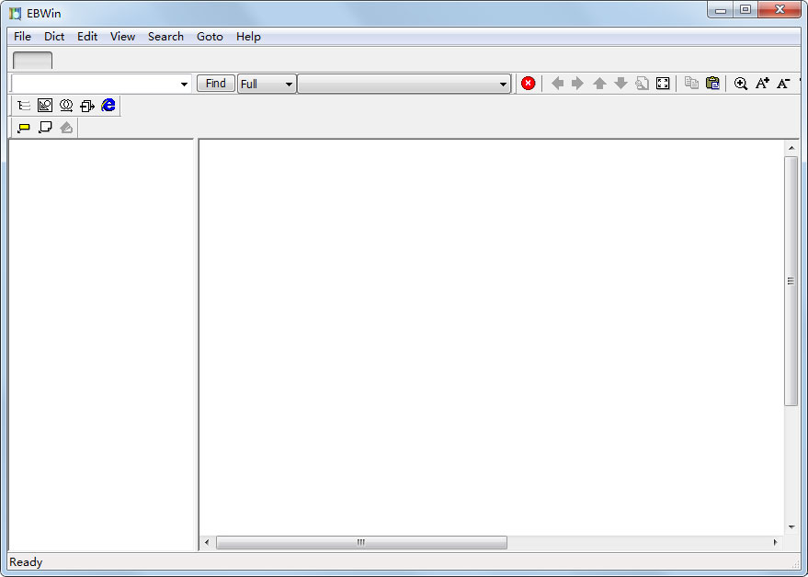This screenshot has width=808, height=577.
Task: Decrease font size with the A- icon
Action: [783, 83]
